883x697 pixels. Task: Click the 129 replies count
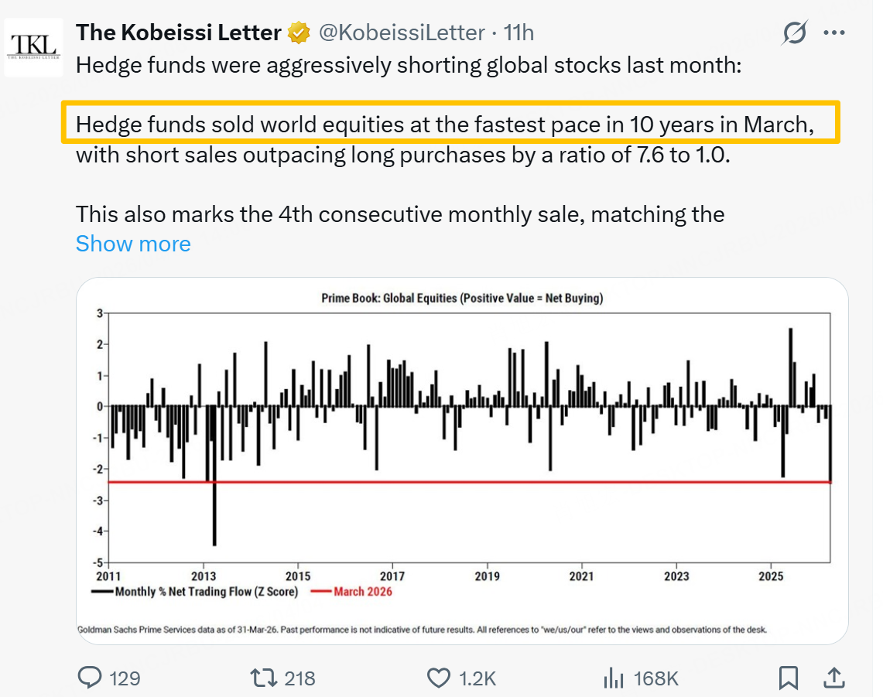[125, 678]
